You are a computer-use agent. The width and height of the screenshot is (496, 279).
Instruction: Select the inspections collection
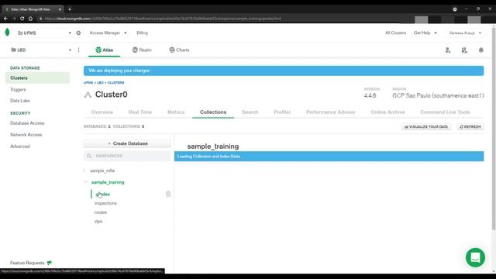point(105,203)
